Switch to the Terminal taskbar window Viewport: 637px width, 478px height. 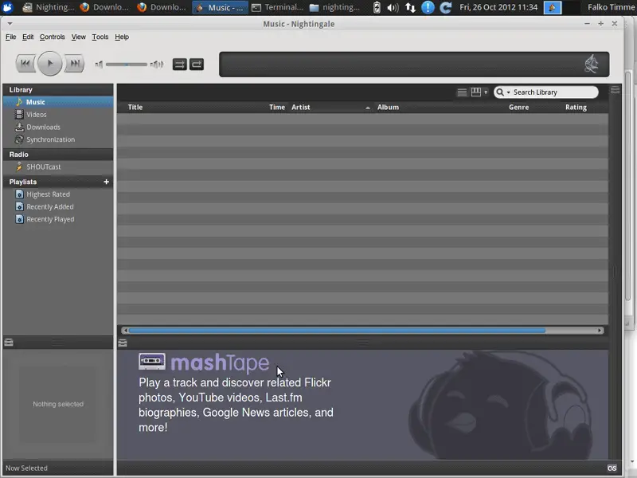[277, 7]
